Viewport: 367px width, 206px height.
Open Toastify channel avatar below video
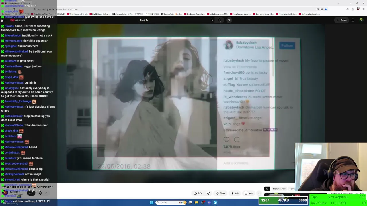coord(5,193)
